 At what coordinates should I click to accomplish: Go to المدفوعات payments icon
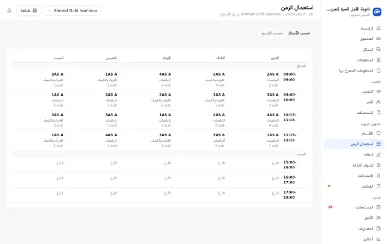[379, 60]
